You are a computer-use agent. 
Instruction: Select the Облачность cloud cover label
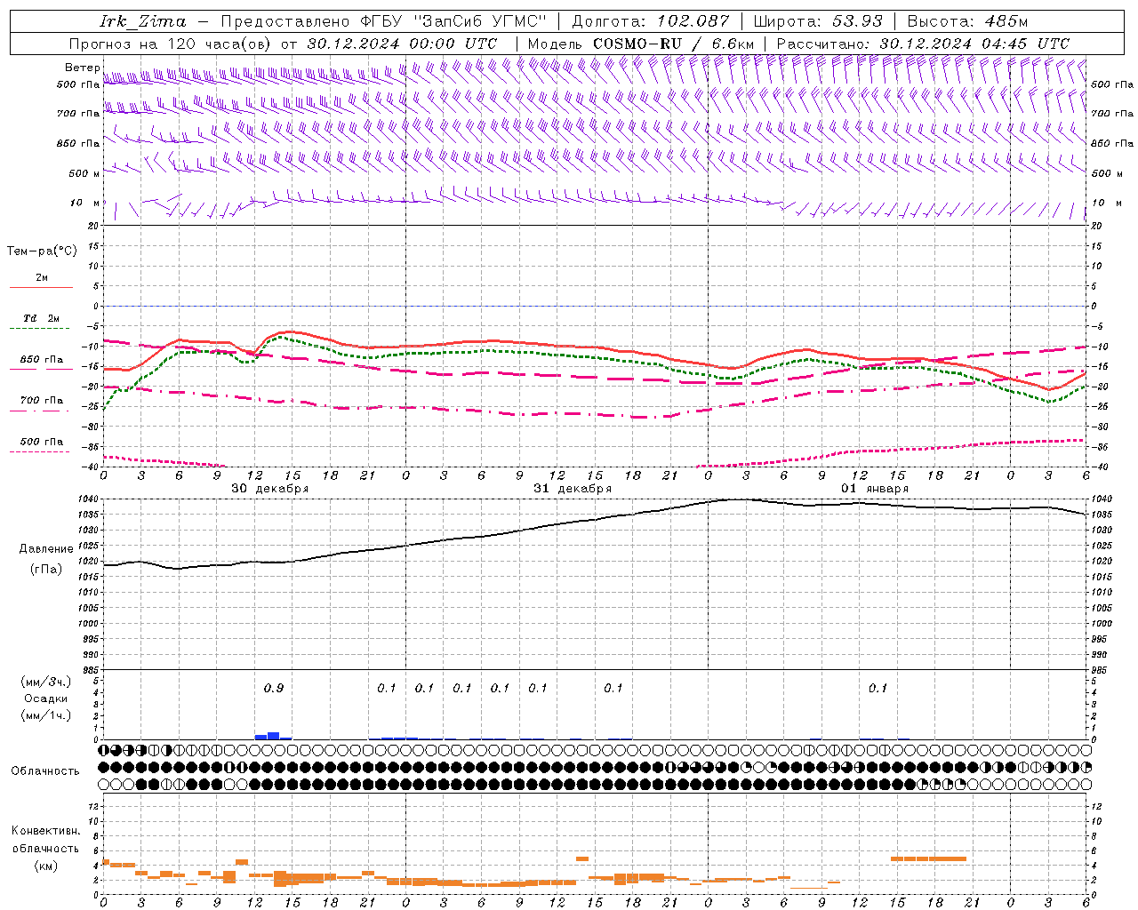(45, 771)
